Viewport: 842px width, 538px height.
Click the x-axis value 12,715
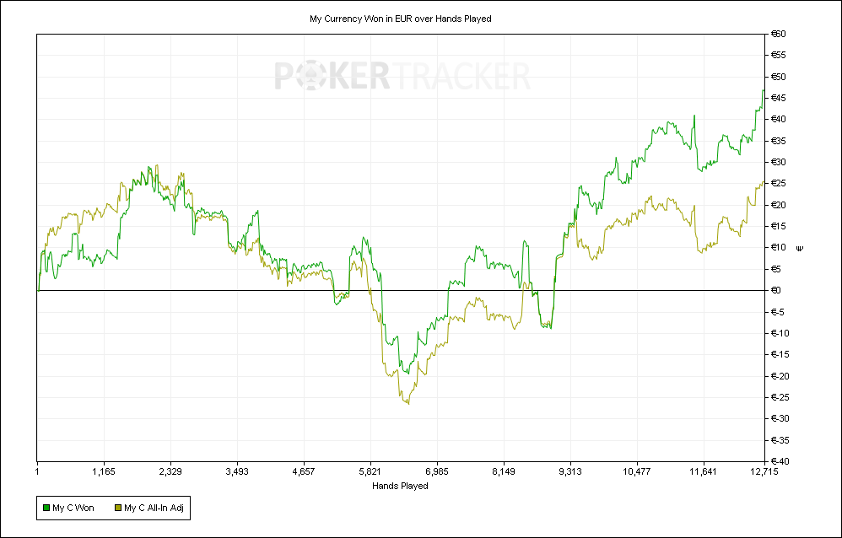coord(764,472)
